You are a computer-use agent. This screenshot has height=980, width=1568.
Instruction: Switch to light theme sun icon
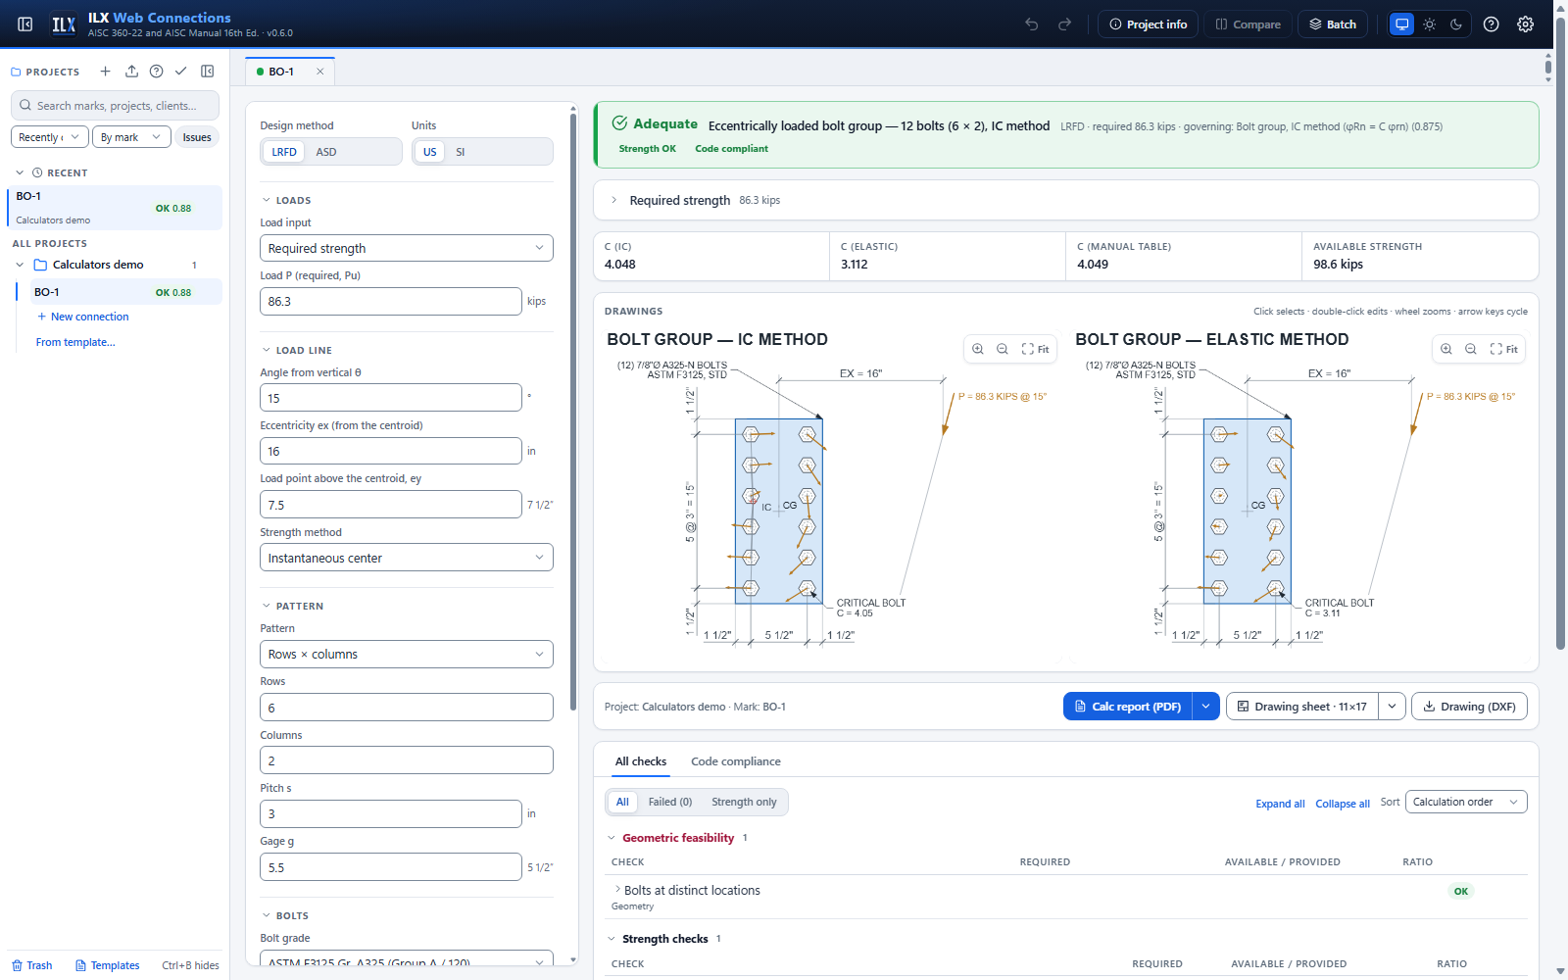[1430, 24]
